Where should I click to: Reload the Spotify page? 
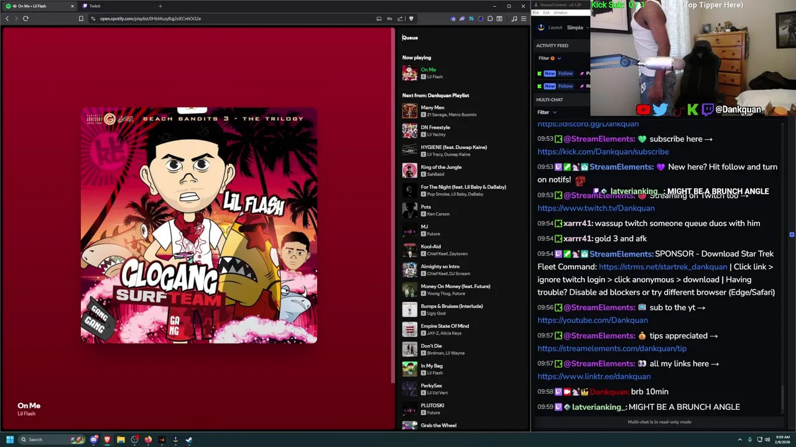pos(25,19)
